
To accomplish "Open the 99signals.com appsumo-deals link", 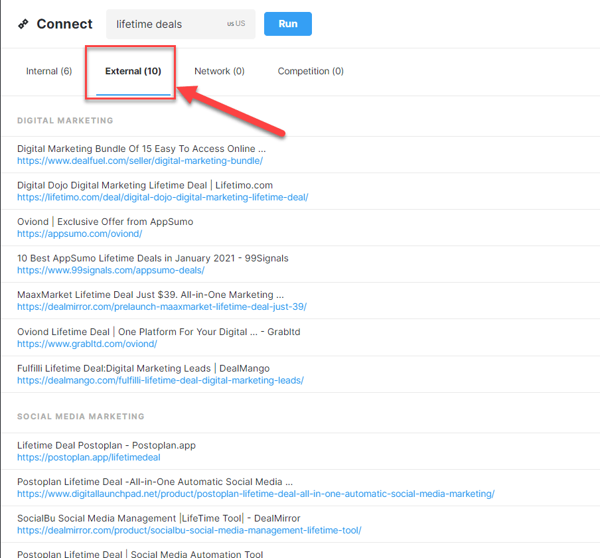I will [111, 271].
